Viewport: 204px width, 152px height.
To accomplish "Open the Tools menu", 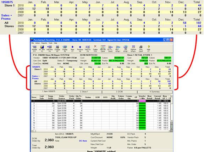I will 50,43.
